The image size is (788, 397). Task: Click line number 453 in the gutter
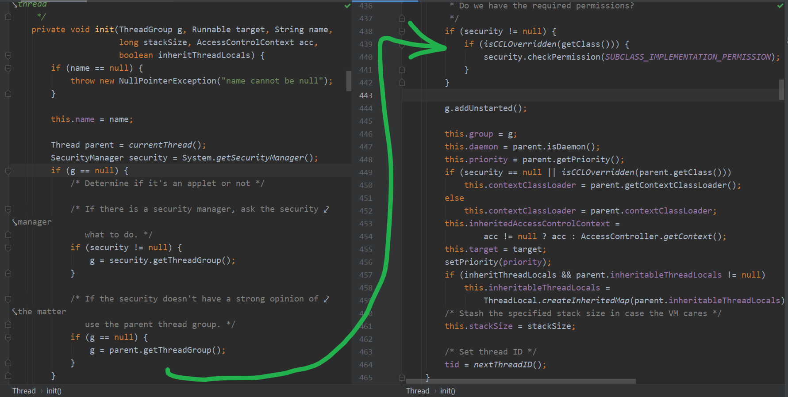click(366, 224)
